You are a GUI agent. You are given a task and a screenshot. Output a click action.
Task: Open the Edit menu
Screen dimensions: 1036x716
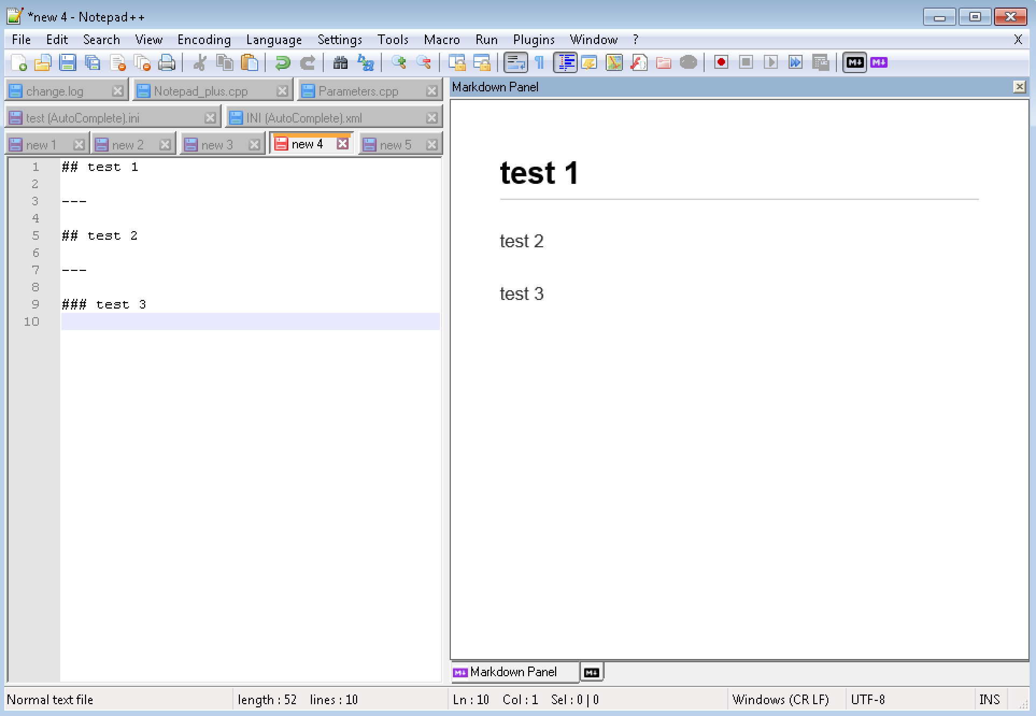tap(57, 40)
